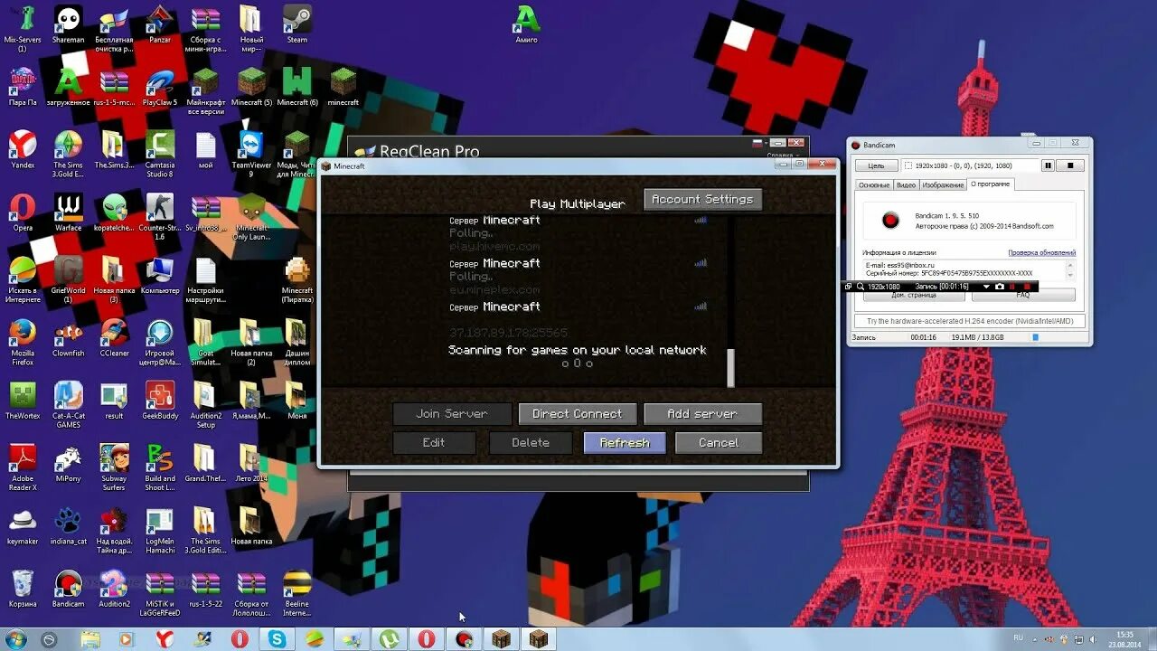Click the camera screenshot icon on recording bar
This screenshot has height=651, width=1157.
click(x=1000, y=287)
